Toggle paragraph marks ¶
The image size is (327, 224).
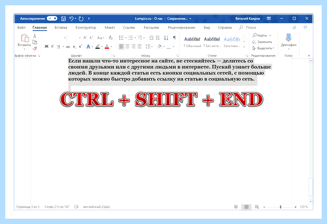(175, 38)
